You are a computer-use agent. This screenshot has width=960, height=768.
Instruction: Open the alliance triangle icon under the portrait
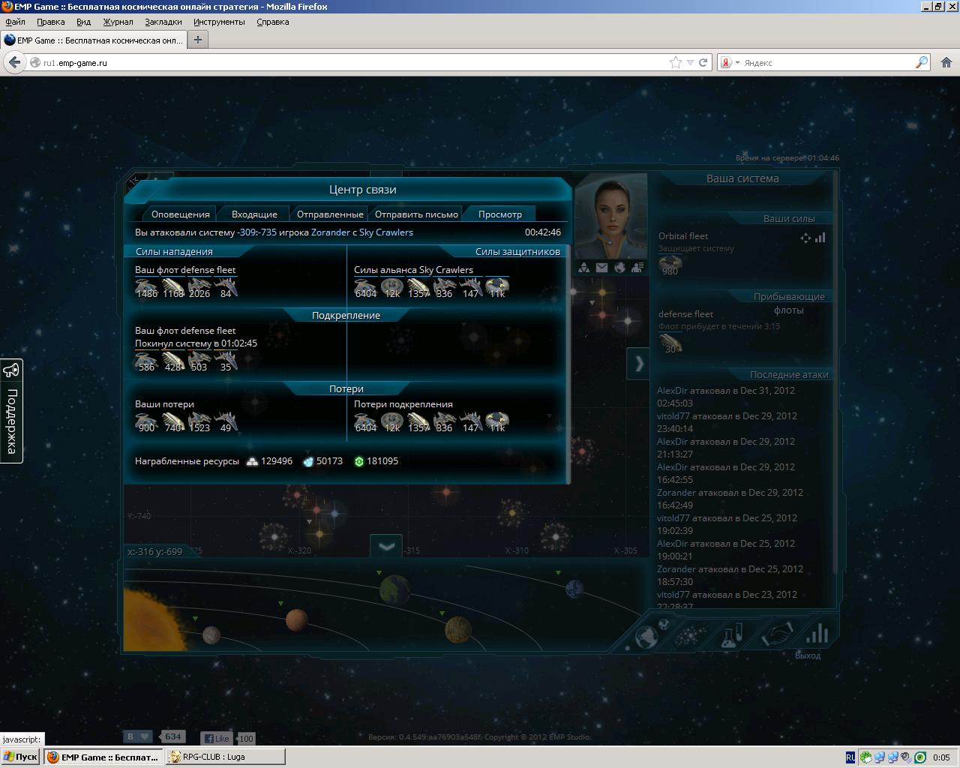tap(583, 268)
